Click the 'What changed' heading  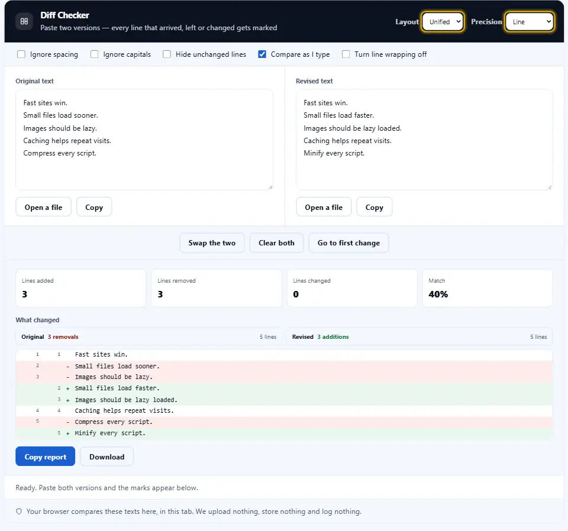pyautogui.click(x=37, y=320)
